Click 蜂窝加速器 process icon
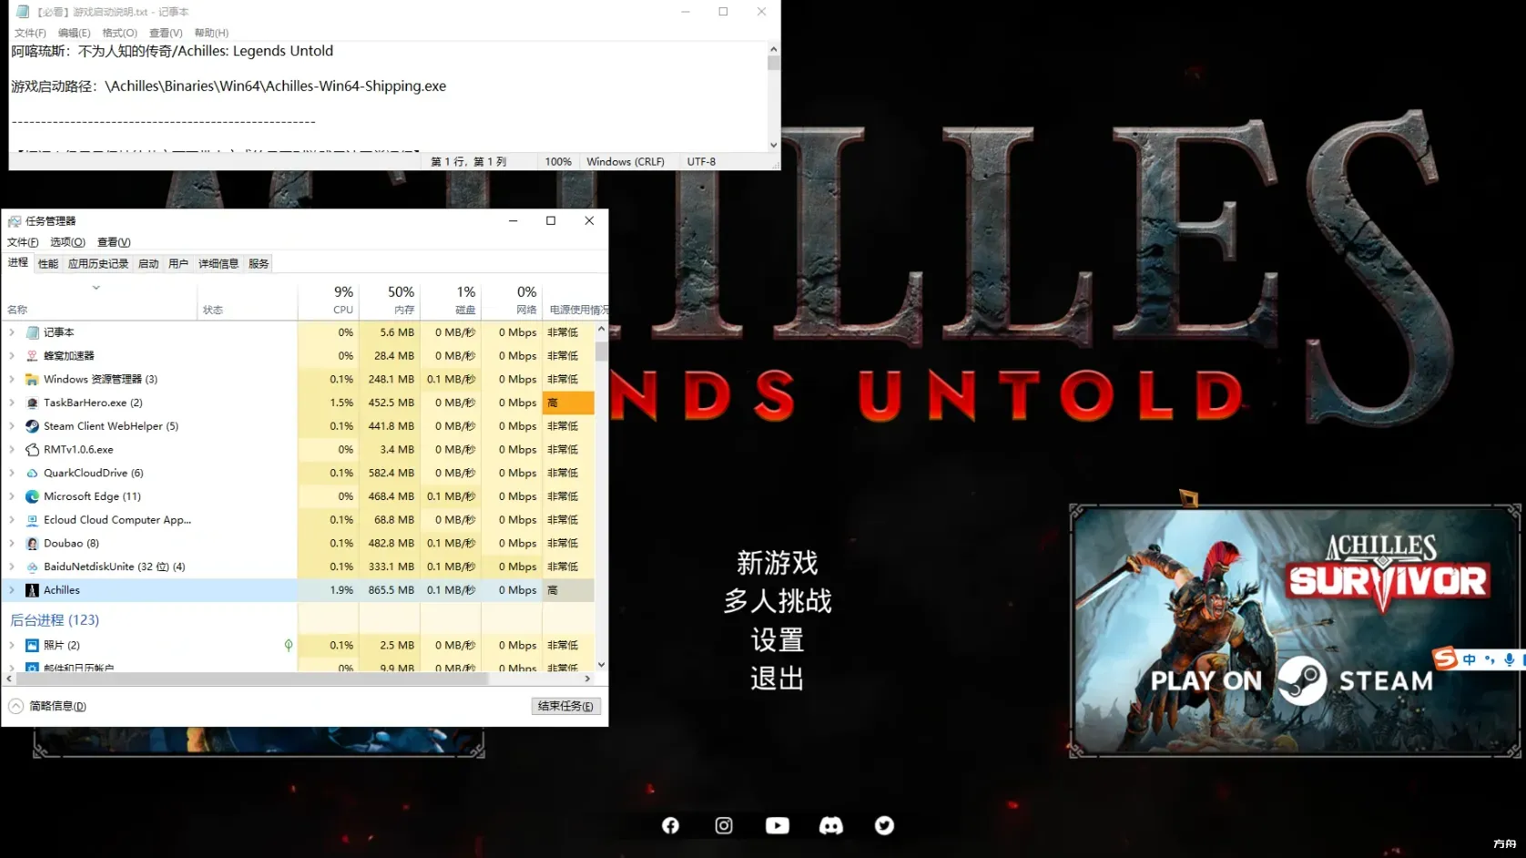The image size is (1526, 858). (x=32, y=356)
